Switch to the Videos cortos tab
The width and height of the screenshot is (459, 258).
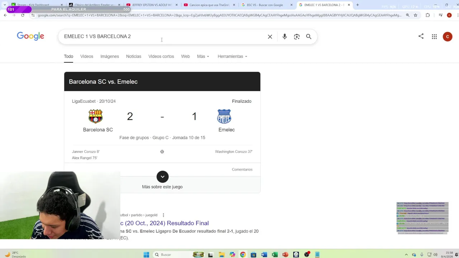(x=161, y=56)
